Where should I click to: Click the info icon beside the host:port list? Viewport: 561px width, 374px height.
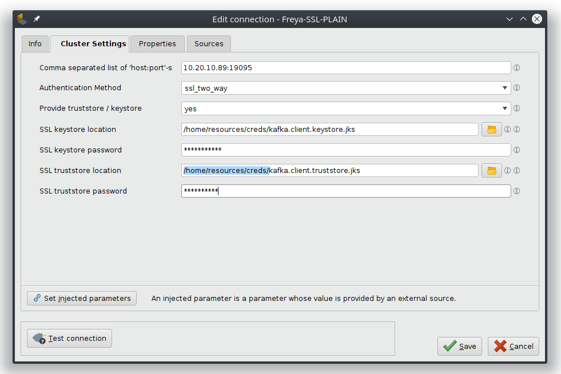click(x=516, y=67)
